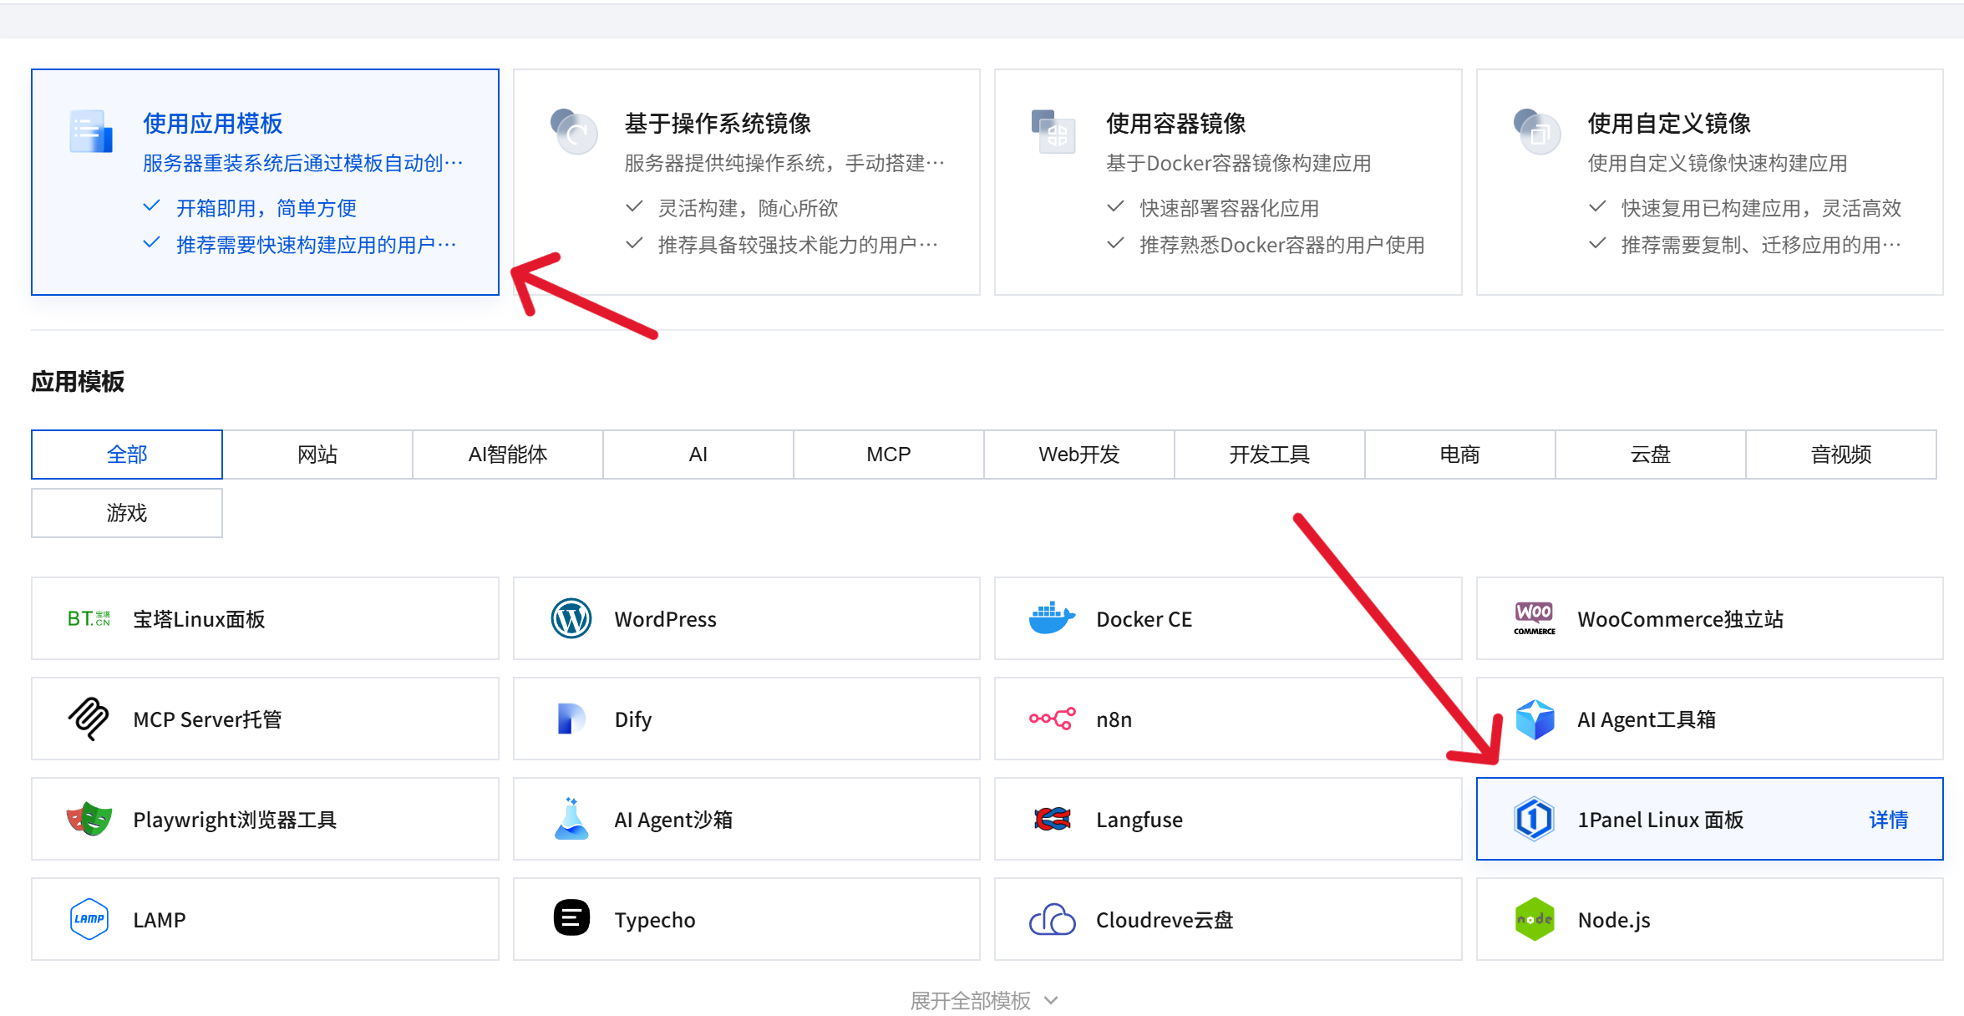Click the n8n workflow icon
The image size is (1964, 1016).
[1052, 719]
